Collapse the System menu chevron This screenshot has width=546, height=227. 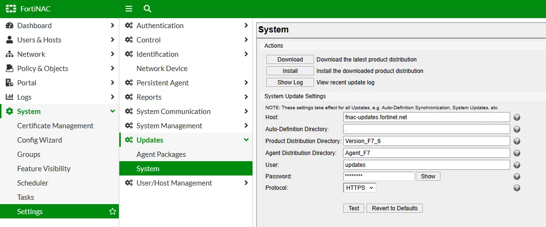pyautogui.click(x=112, y=112)
